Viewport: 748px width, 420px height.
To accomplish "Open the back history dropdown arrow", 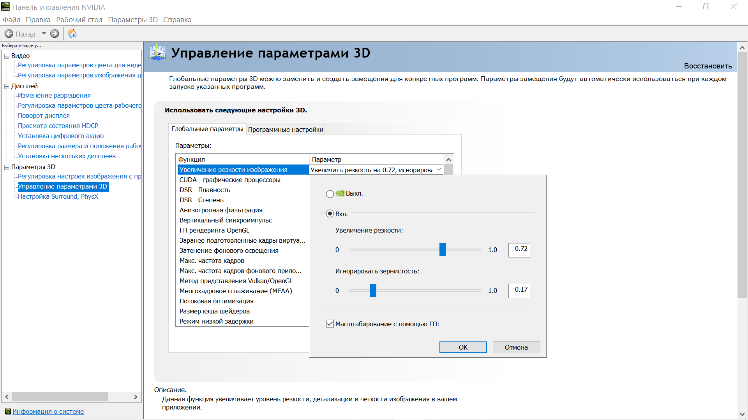I will (44, 33).
